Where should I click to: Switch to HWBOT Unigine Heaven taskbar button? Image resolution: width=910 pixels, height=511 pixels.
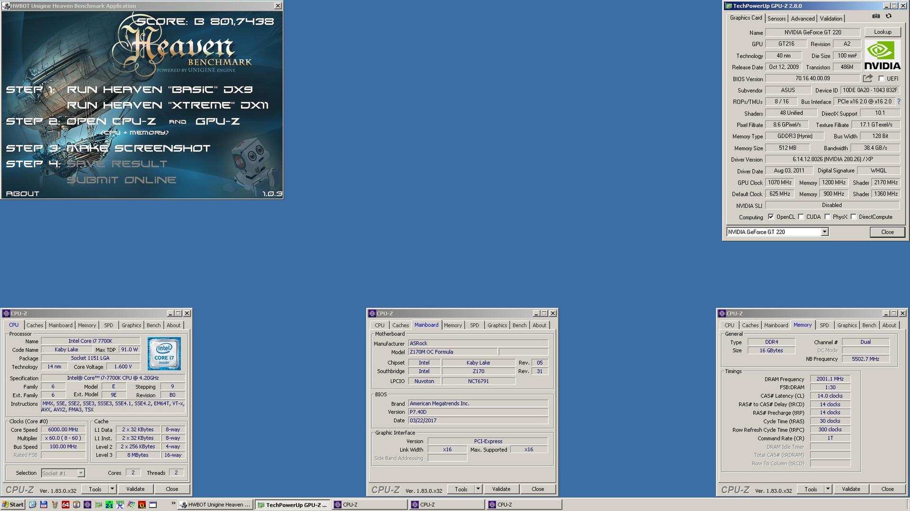(216, 505)
